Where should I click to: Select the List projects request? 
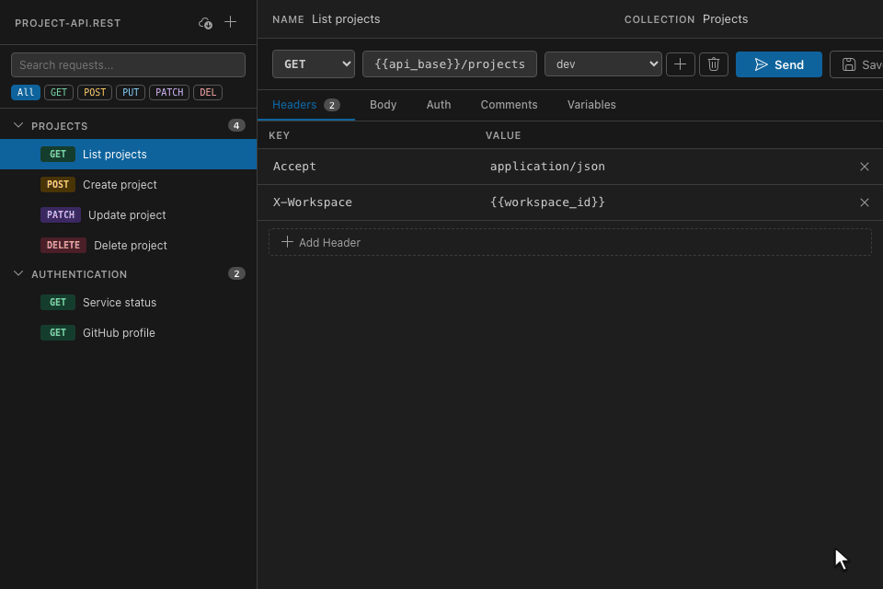click(x=129, y=155)
